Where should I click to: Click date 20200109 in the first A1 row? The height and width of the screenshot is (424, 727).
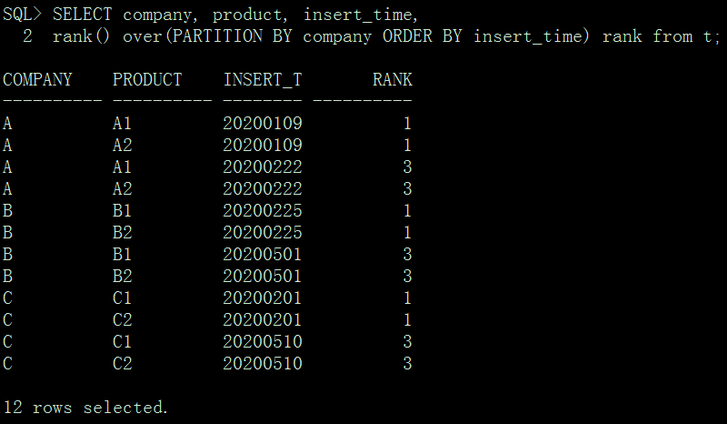[x=263, y=124]
